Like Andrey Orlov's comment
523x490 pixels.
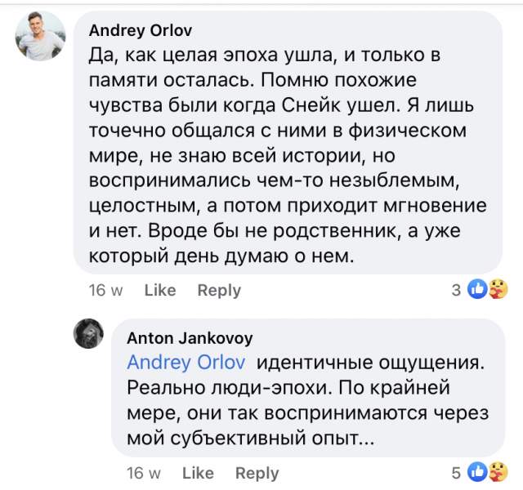(x=160, y=290)
